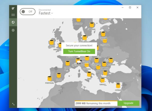Open the hamburger menu in the sidebar
Viewport: 152px width, 111px height.
pyautogui.click(x=13, y=15)
